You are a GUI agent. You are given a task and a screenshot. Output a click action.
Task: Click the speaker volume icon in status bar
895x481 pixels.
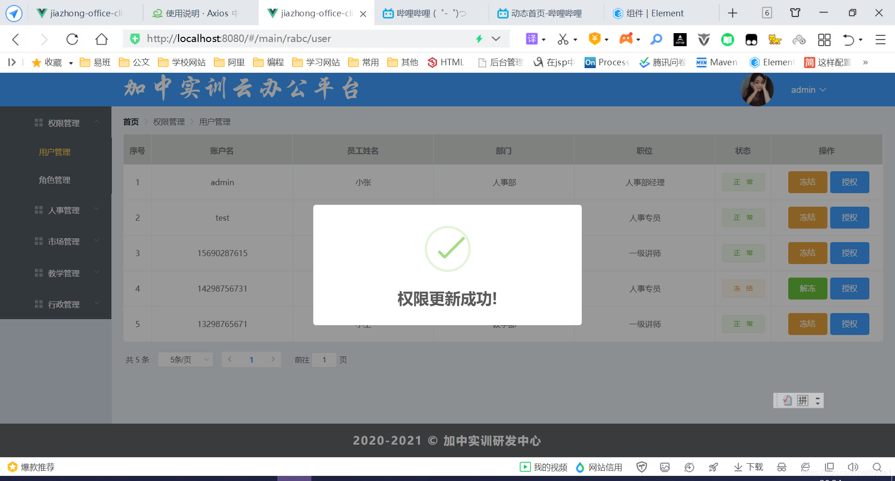click(x=853, y=467)
